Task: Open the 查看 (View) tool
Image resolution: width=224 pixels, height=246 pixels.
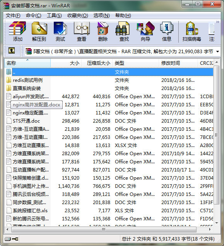Action: coord(82,31)
